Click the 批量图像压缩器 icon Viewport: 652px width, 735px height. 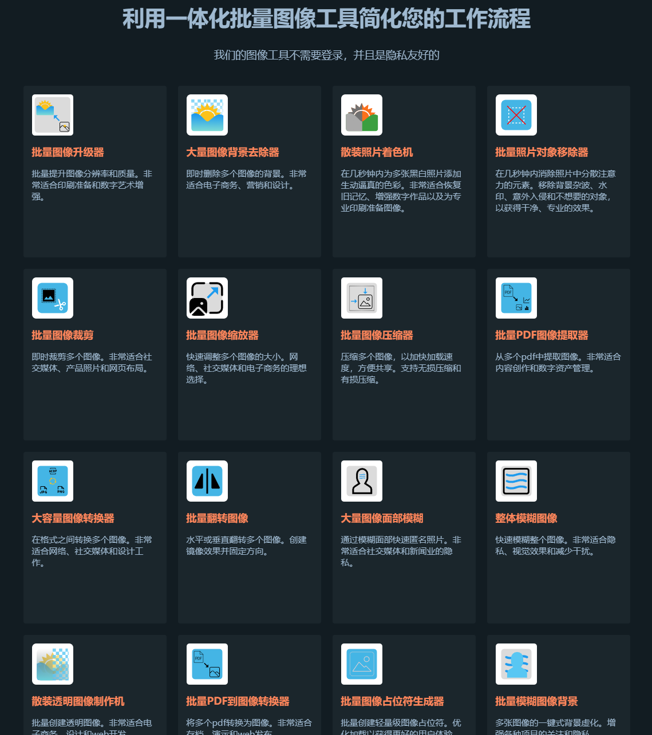362,298
